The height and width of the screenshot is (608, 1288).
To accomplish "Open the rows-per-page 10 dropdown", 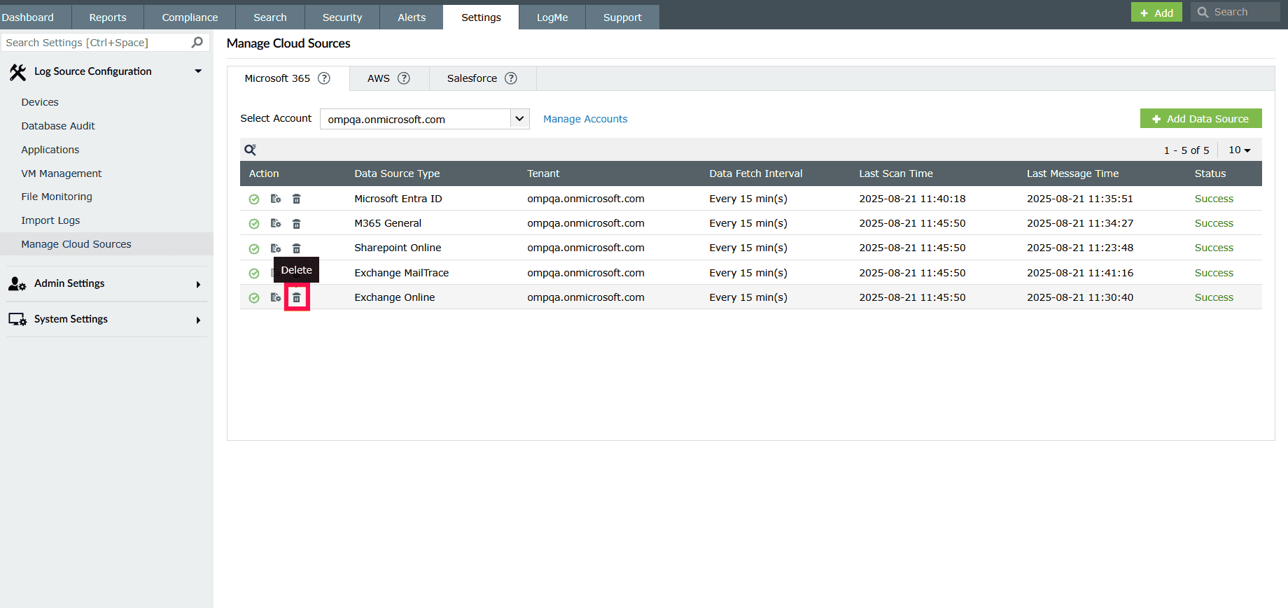I will 1239,150.
